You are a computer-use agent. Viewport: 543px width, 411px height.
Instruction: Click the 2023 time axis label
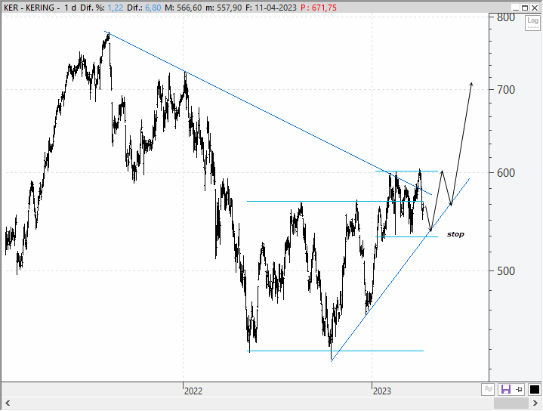(x=381, y=391)
